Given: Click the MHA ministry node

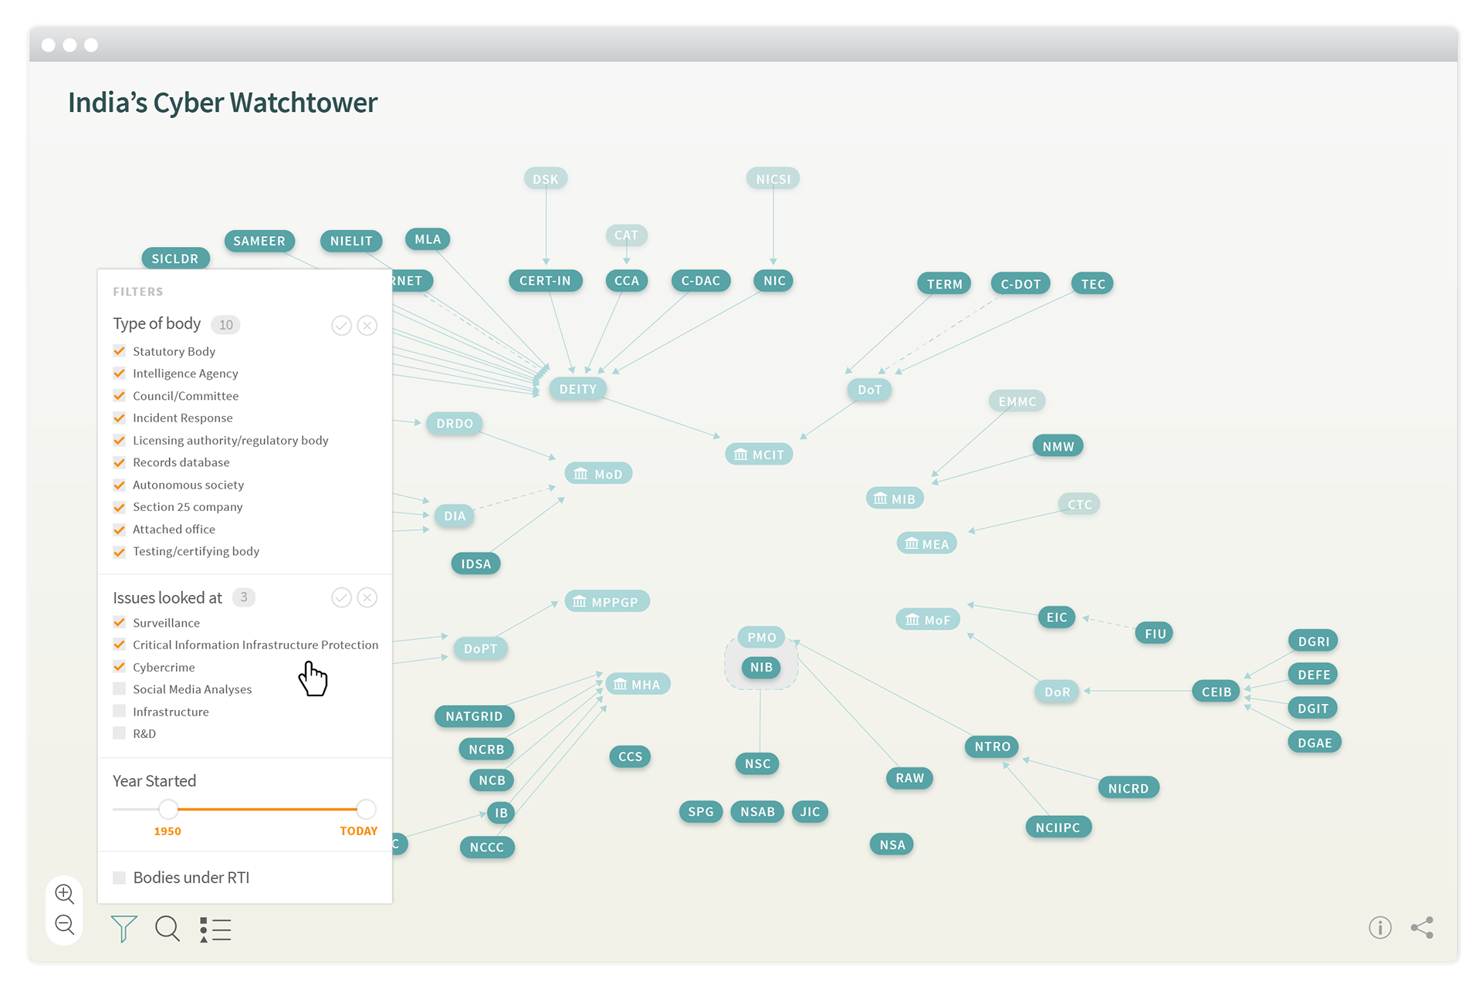Looking at the screenshot, I should 638,685.
